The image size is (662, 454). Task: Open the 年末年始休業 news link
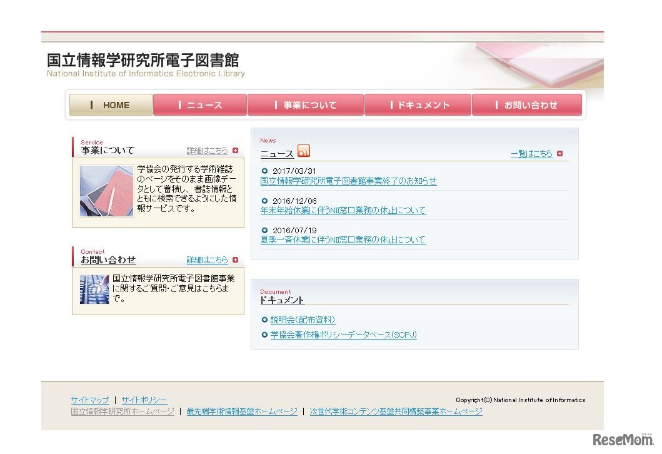pos(343,210)
